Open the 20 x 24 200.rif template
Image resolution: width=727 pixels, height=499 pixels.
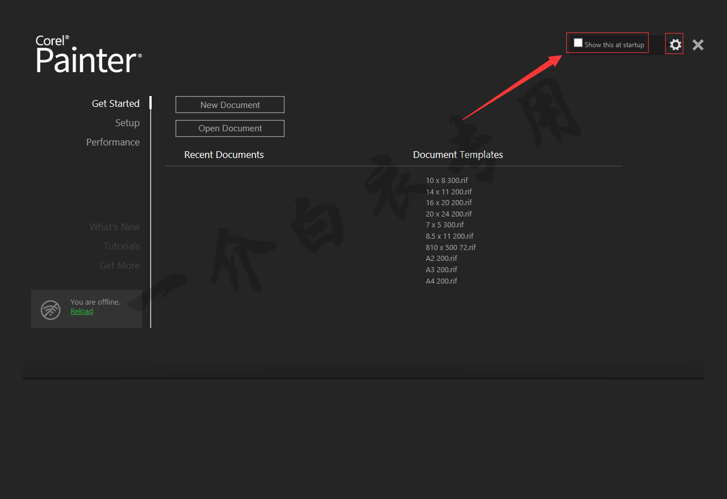[449, 214]
